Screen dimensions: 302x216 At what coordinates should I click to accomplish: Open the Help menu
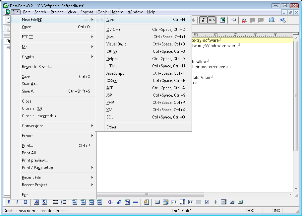pyautogui.click(x=151, y=12)
